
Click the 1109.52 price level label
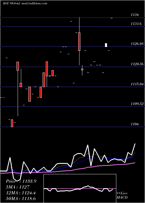click(137, 104)
